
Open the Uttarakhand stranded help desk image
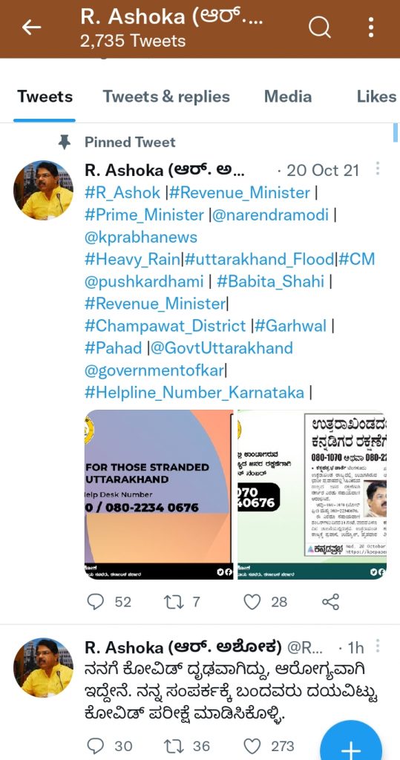159,494
